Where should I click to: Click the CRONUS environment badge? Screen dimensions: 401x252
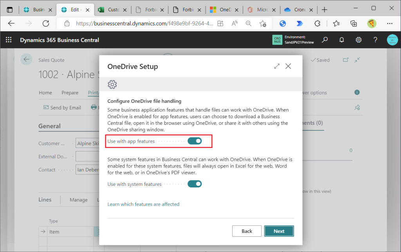click(x=277, y=40)
